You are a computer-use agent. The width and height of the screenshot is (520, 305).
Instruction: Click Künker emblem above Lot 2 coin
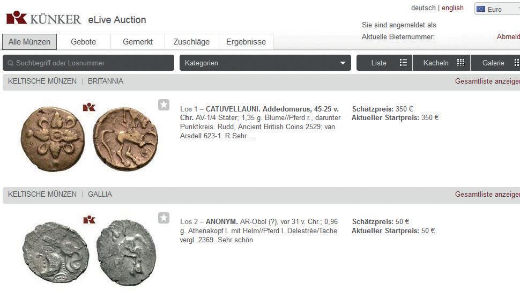tap(89, 220)
